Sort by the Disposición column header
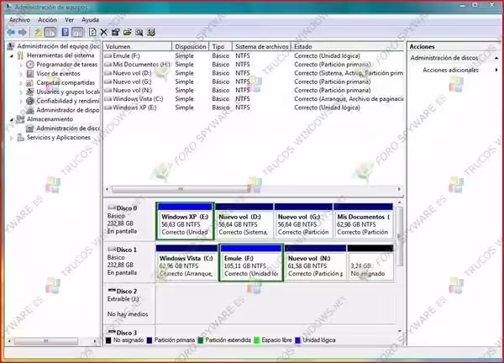Image resolution: width=504 pixels, height=363 pixels. 191,46
